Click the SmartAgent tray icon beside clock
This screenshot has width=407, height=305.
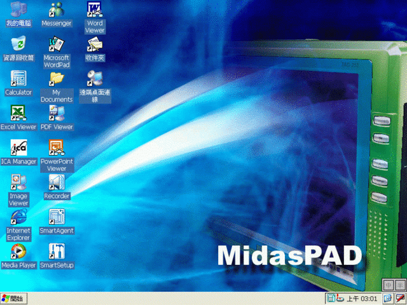(x=331, y=299)
